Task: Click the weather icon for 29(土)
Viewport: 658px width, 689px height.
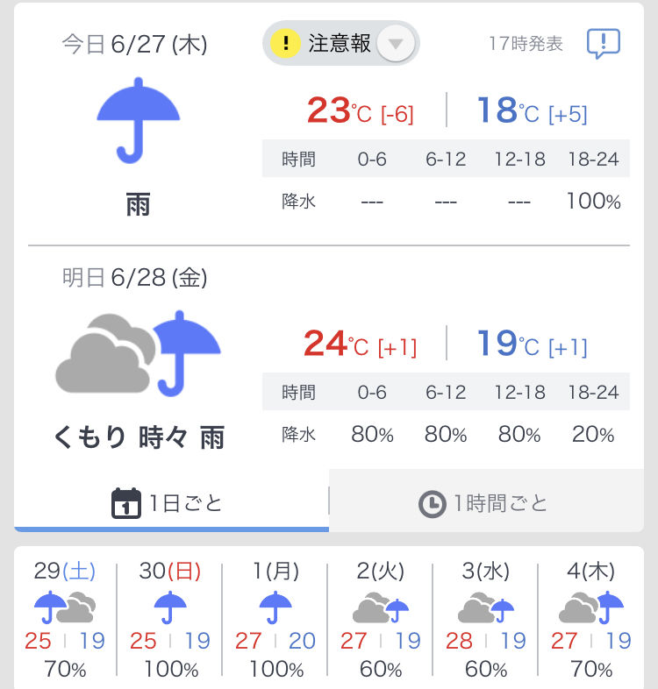Action: (65, 607)
